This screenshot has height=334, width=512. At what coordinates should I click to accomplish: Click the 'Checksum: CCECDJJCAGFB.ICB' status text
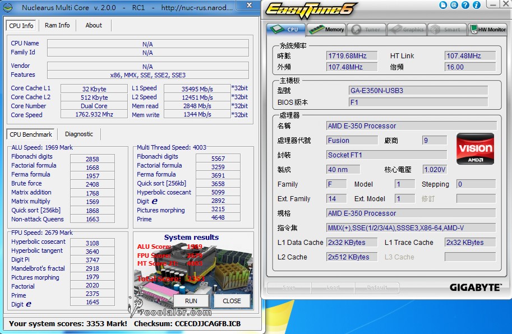(x=187, y=323)
